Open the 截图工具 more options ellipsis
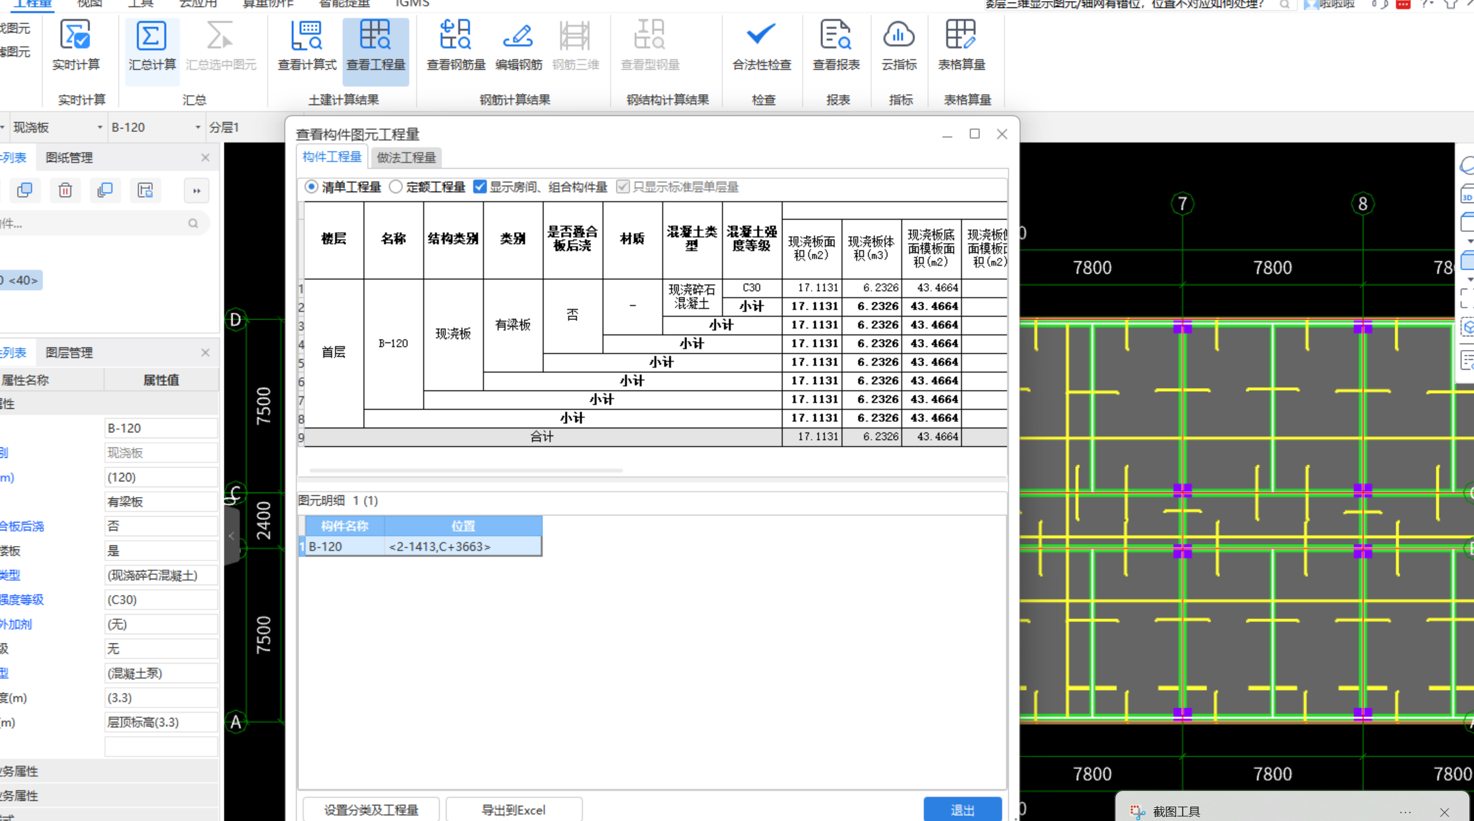Image resolution: width=1474 pixels, height=821 pixels. click(x=1405, y=812)
